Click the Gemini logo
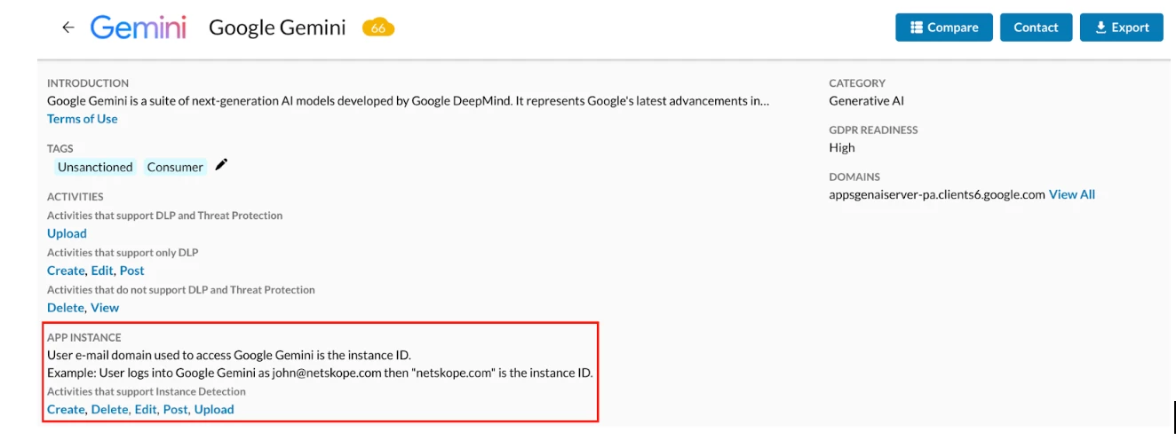Screen dimensions: 1176x440 [139, 27]
